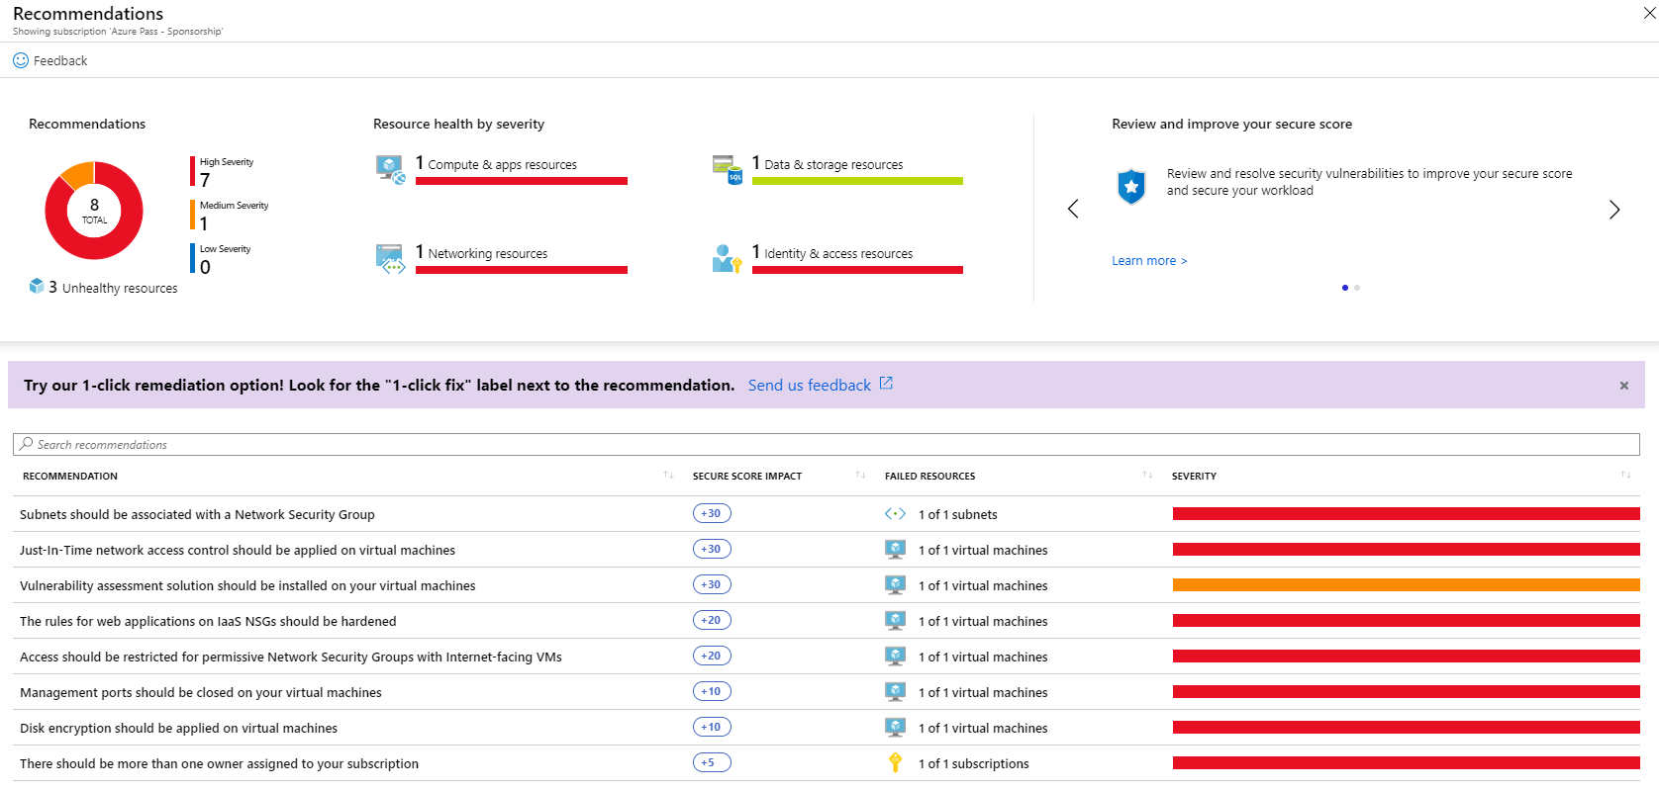Screen dimensions: 1659x790
Task: Click the secure score shield icon
Action: coord(1130,185)
